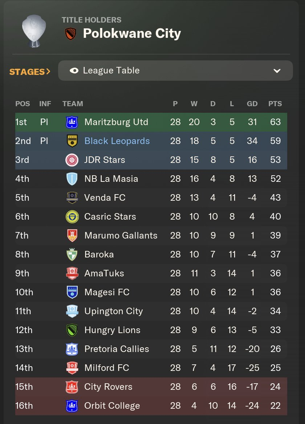The image size is (305, 424).
Task: Click the Casric Stars round badge
Action: coord(72,217)
